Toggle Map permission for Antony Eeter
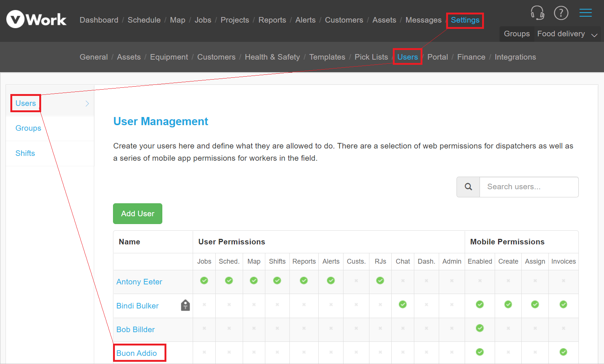 [254, 281]
